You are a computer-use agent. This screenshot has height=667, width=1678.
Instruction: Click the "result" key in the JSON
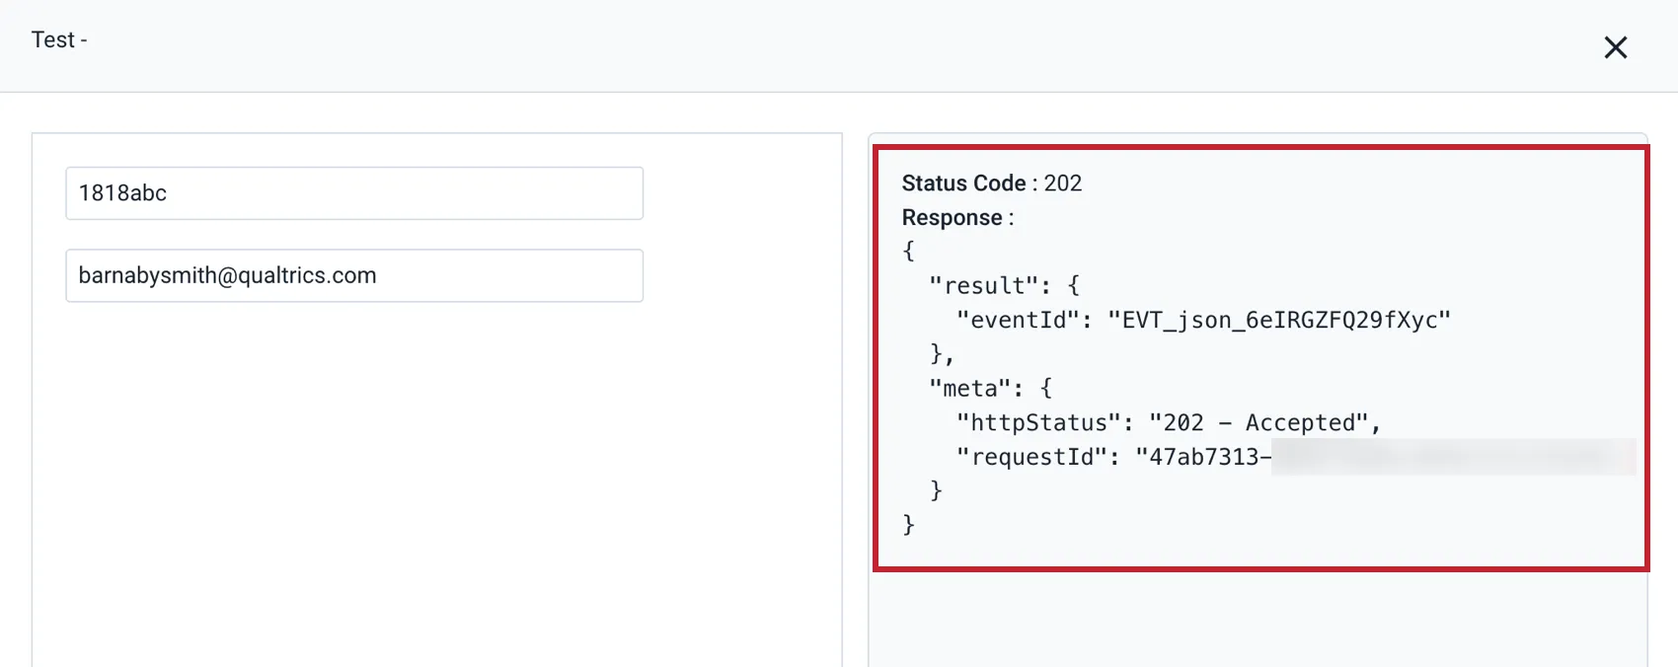coord(984,286)
